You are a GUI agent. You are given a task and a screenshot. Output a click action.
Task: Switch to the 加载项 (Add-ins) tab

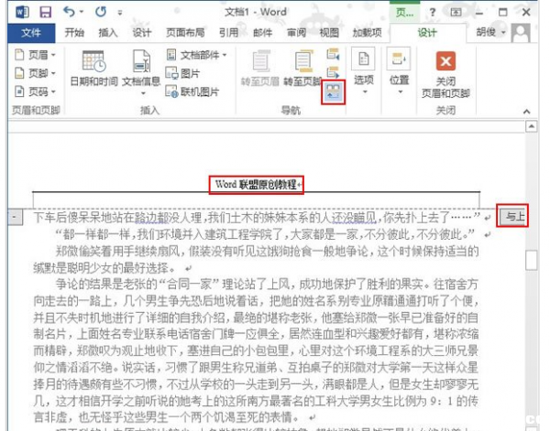pyautogui.click(x=367, y=33)
